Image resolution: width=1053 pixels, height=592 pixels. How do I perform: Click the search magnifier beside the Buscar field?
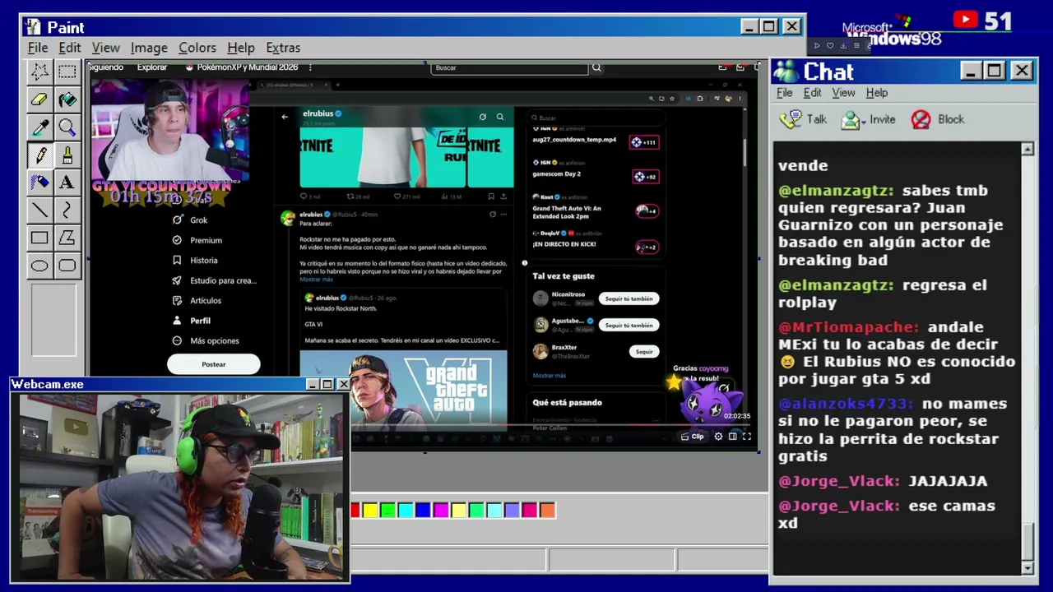(596, 67)
